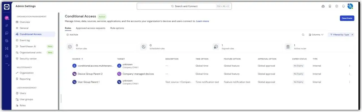The image size is (362, 112).
Task: Open the Filtered by: Type filter
Action: click(x=339, y=35)
